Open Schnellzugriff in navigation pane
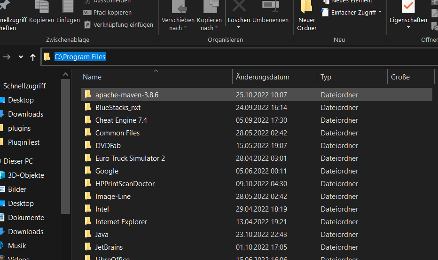Image resolution: width=438 pixels, height=260 pixels. point(24,86)
